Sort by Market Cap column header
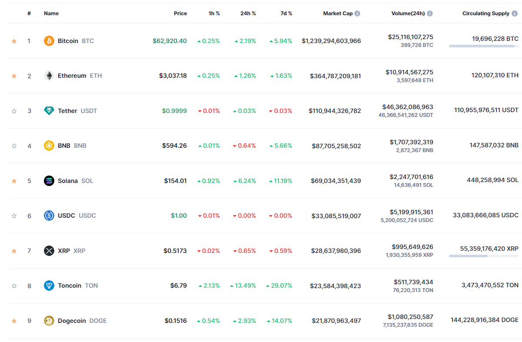 (338, 13)
